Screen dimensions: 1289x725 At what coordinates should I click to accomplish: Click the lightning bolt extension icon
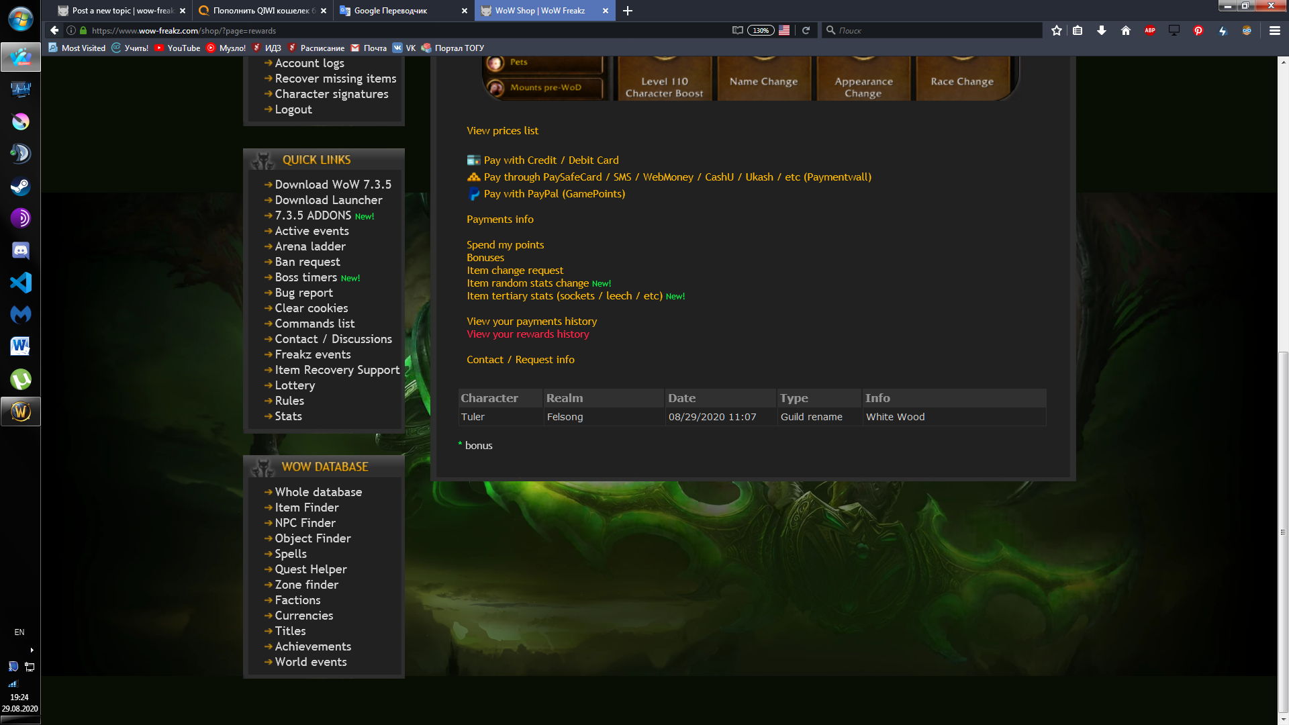coord(1223,30)
